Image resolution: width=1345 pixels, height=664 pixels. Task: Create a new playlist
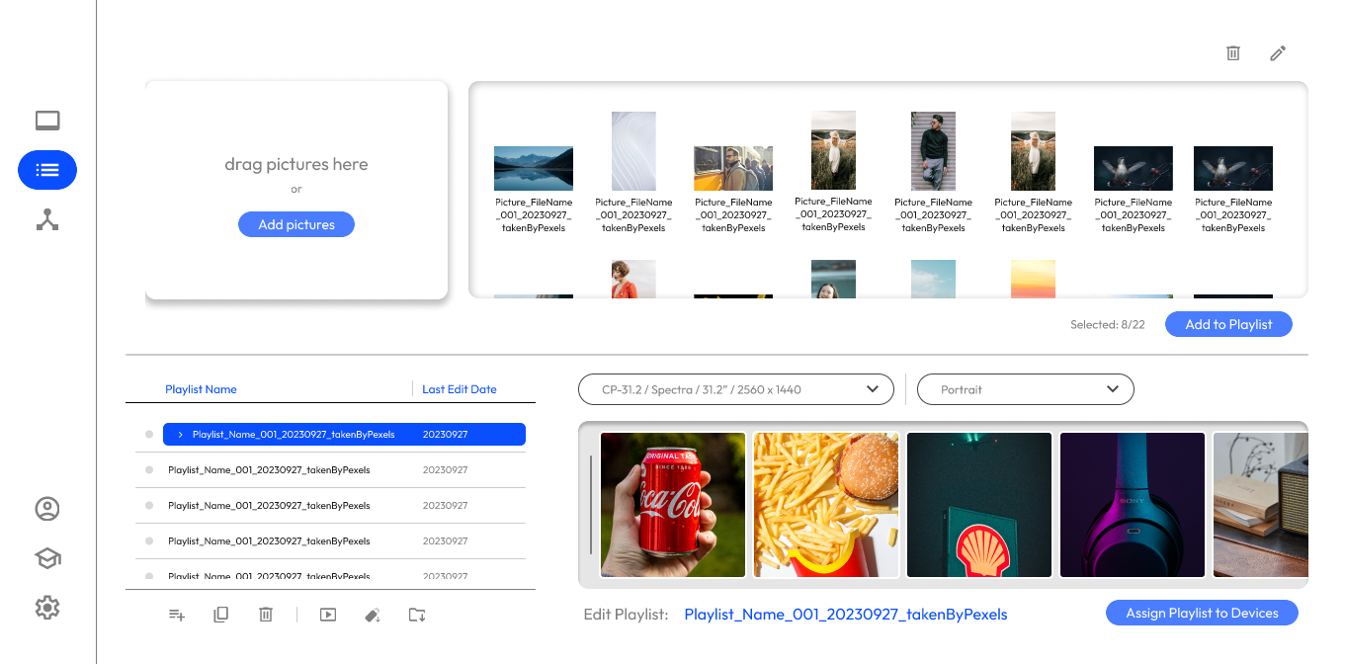click(x=176, y=614)
